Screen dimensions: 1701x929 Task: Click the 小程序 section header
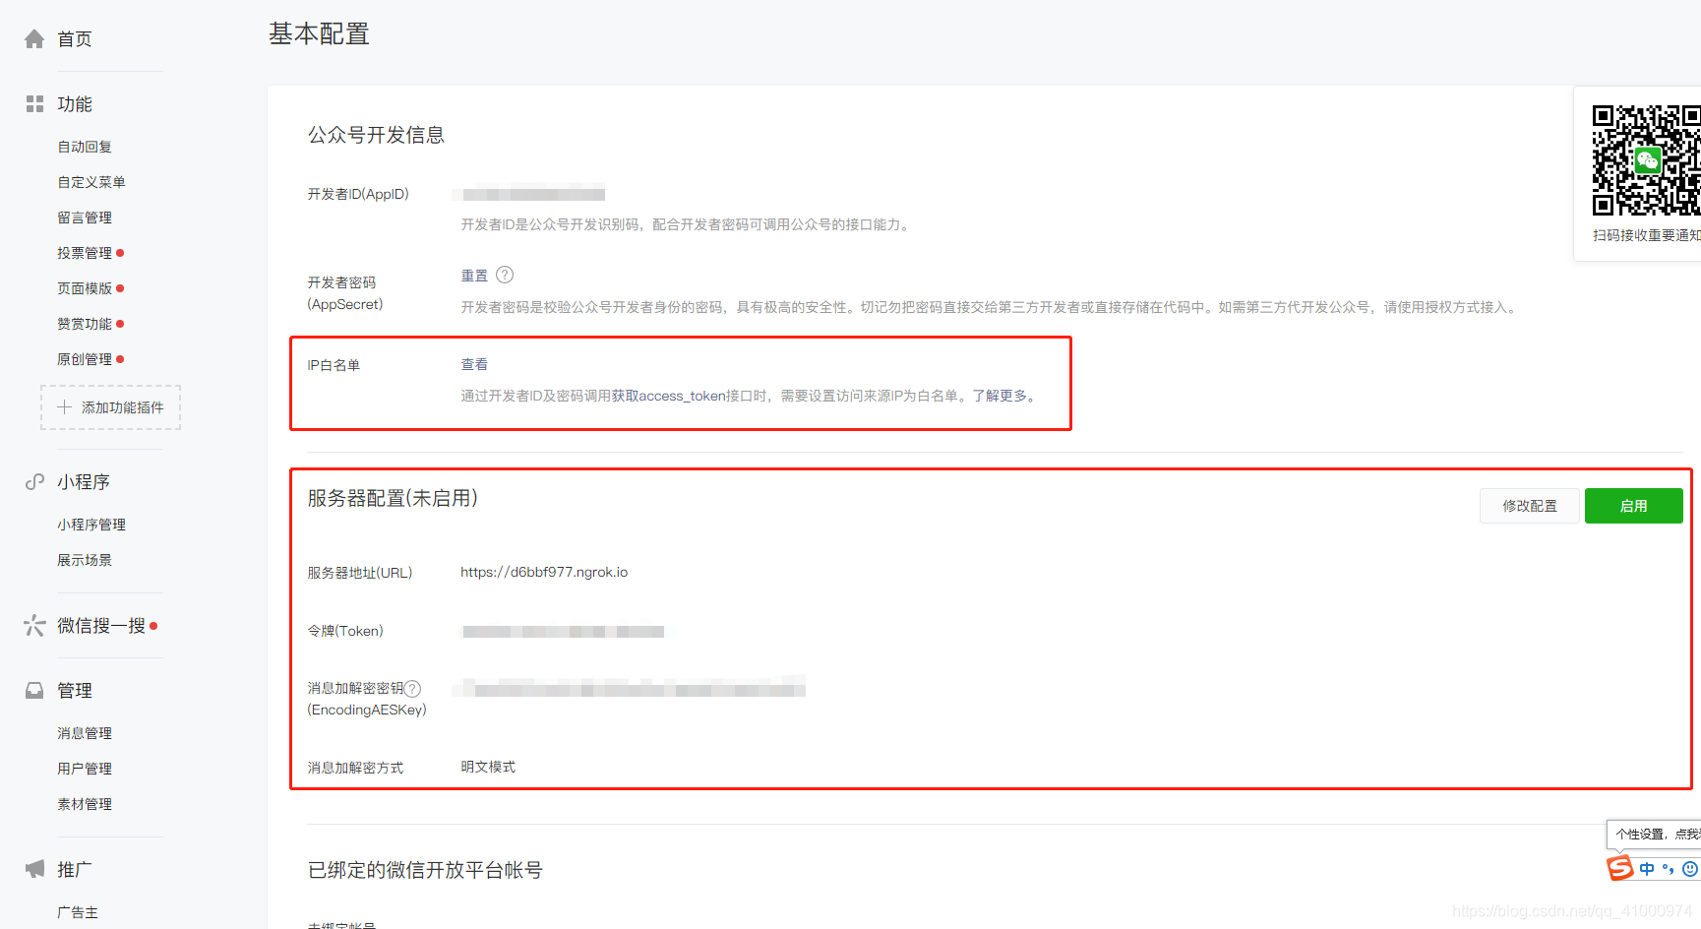pos(84,482)
